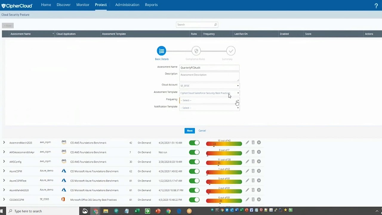Start AzureCSPM run with play icon
382x215 pixels.
(x=259, y=171)
